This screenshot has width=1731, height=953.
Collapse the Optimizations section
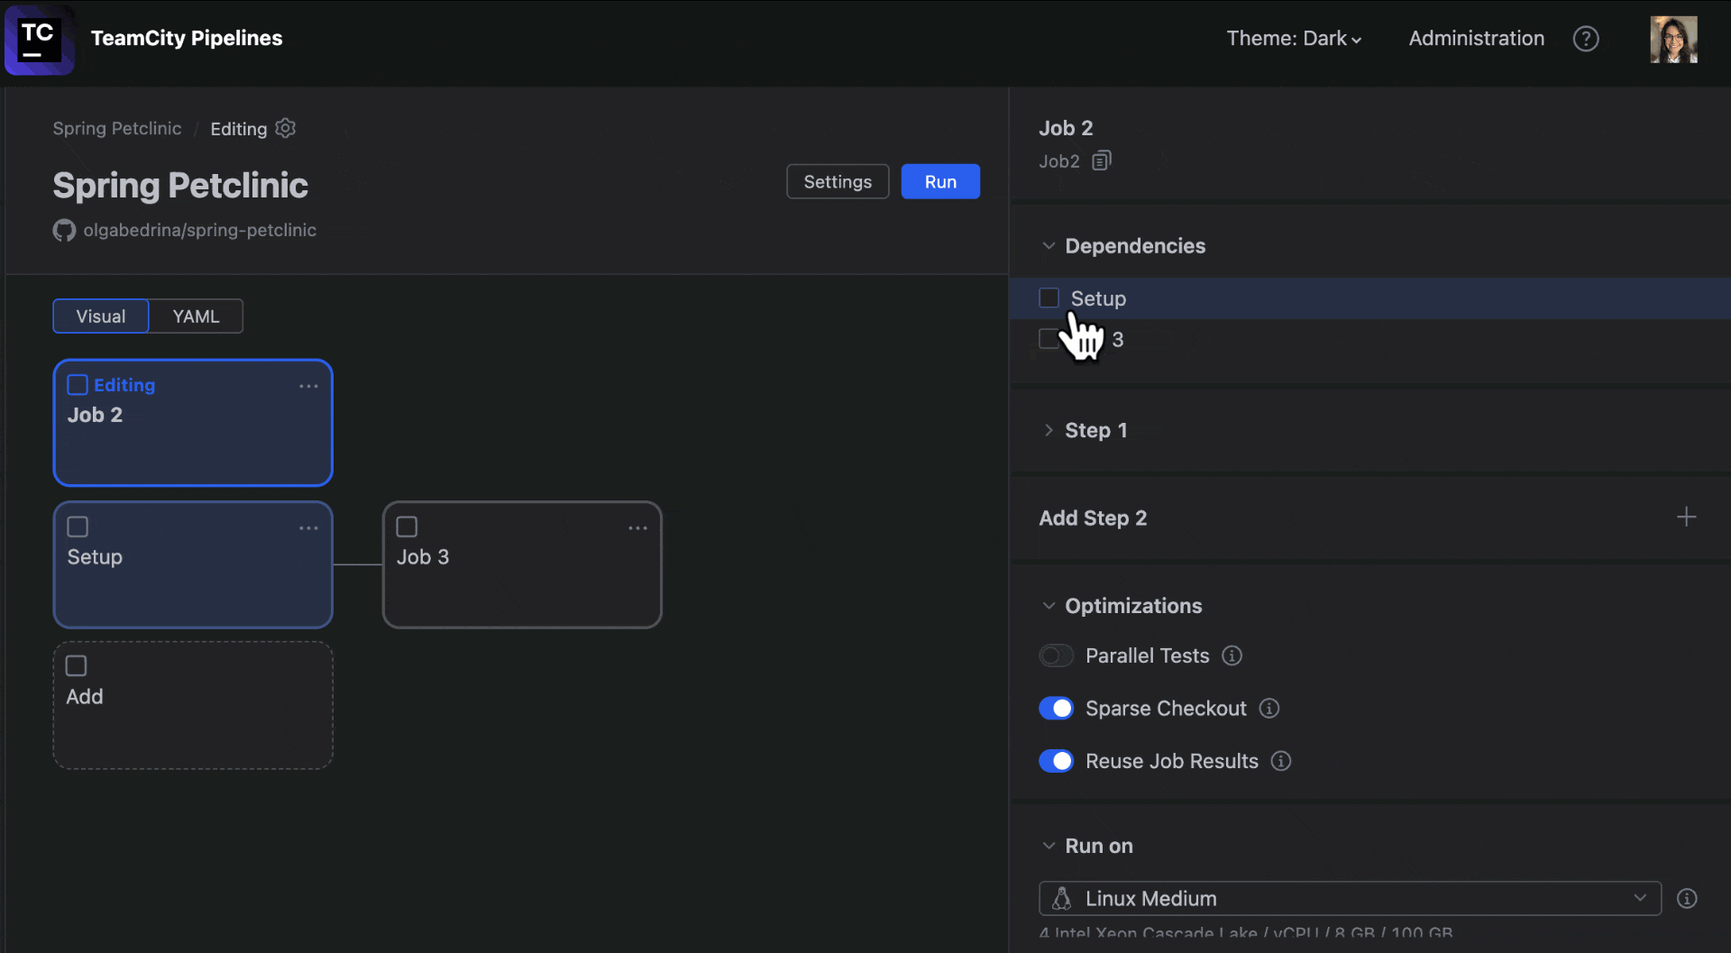(1049, 606)
